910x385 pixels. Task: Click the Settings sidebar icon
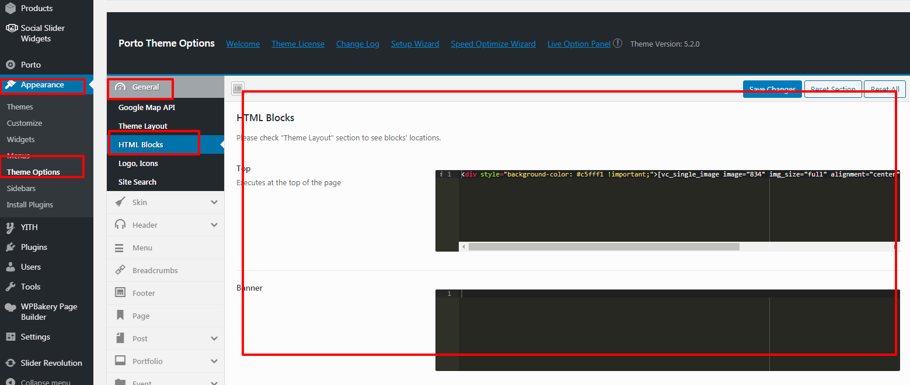[x=11, y=337]
